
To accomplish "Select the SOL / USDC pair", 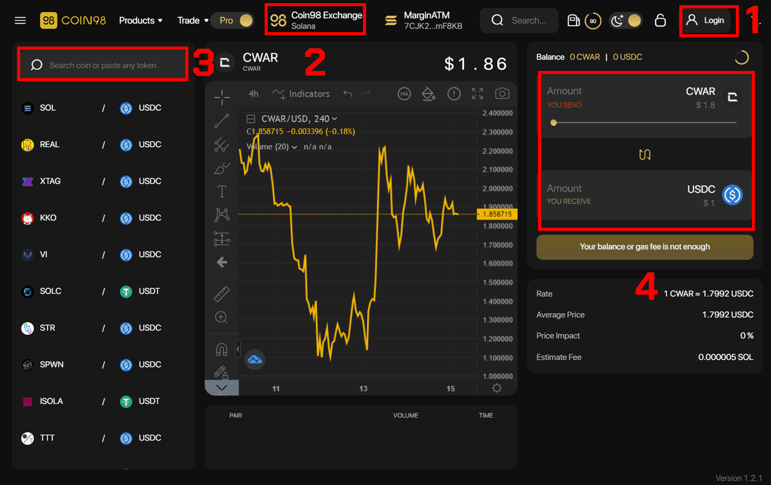I will coord(103,108).
